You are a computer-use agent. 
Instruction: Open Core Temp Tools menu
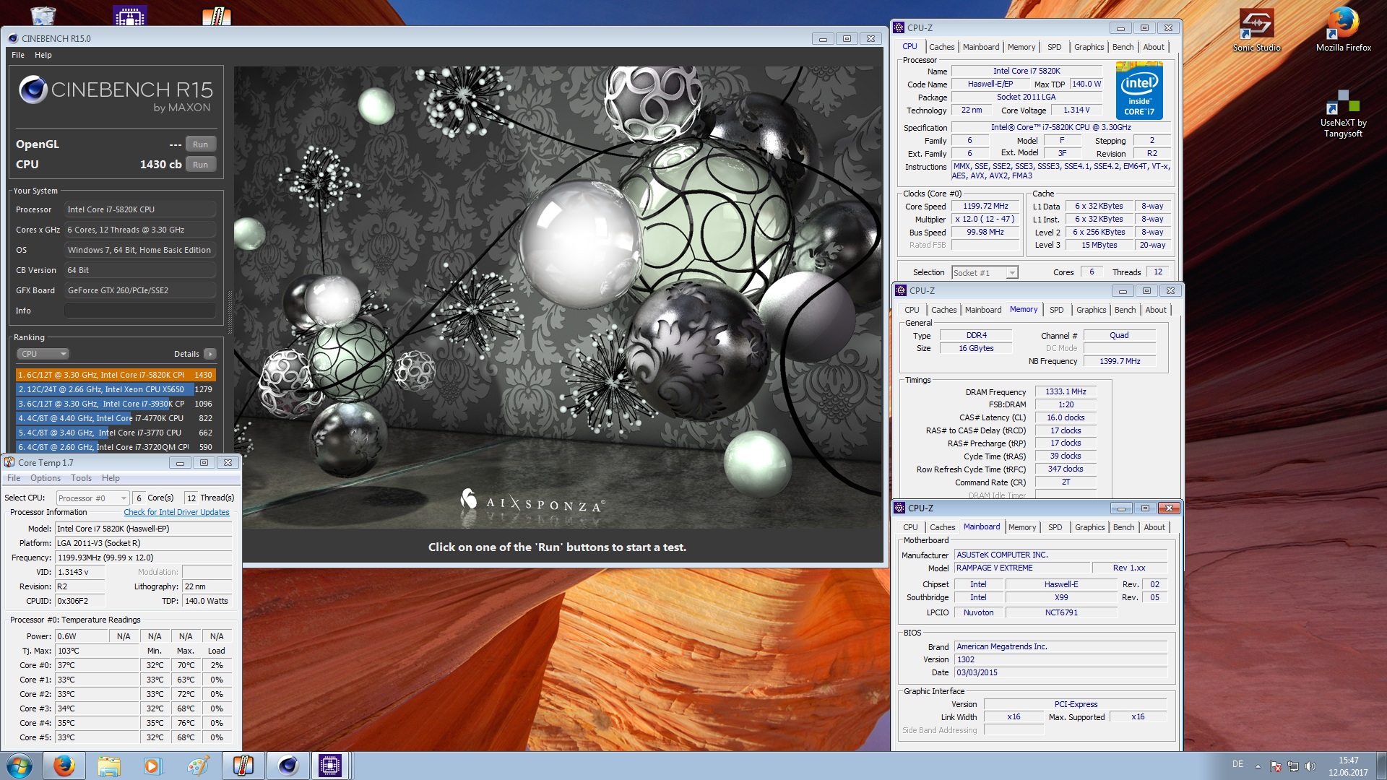click(81, 478)
